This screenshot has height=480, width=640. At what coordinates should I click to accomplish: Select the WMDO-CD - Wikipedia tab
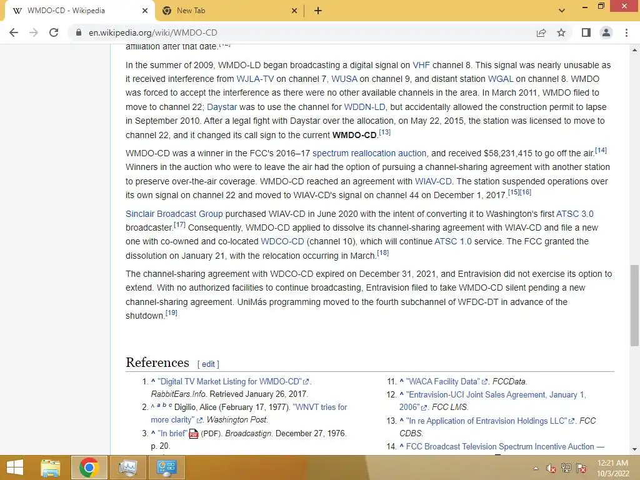[x=79, y=11]
